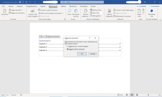Viewport: 162px width, 97px height.
Task: Switch to Focus mode in status bar
Action: (120, 95)
